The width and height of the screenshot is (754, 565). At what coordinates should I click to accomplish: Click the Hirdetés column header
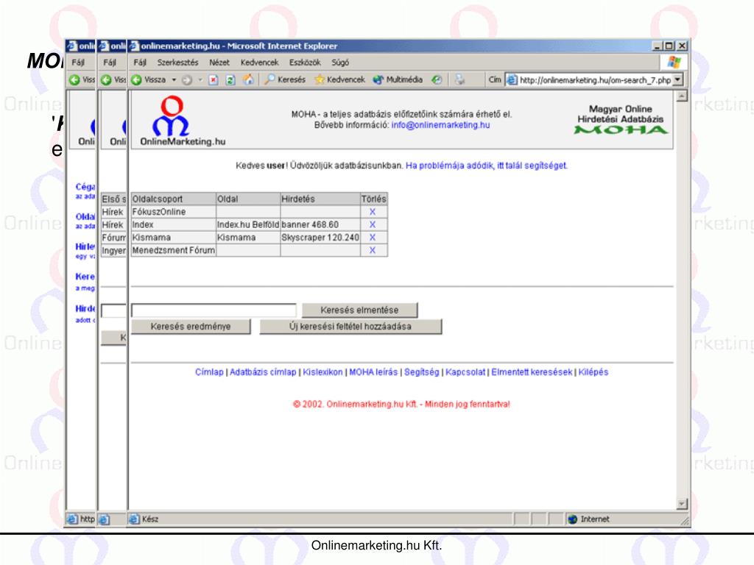pos(320,199)
